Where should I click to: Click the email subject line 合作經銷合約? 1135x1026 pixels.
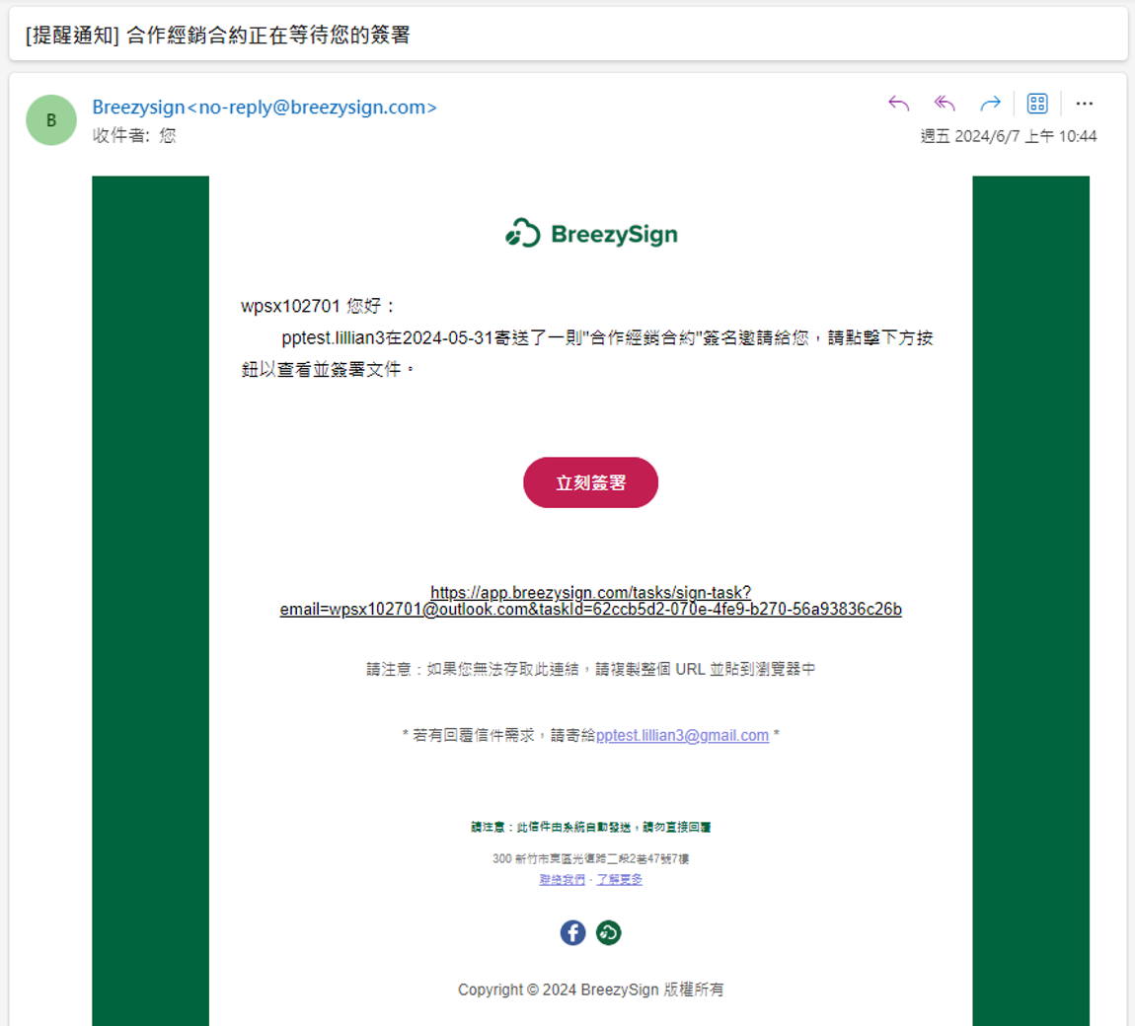coord(218,35)
